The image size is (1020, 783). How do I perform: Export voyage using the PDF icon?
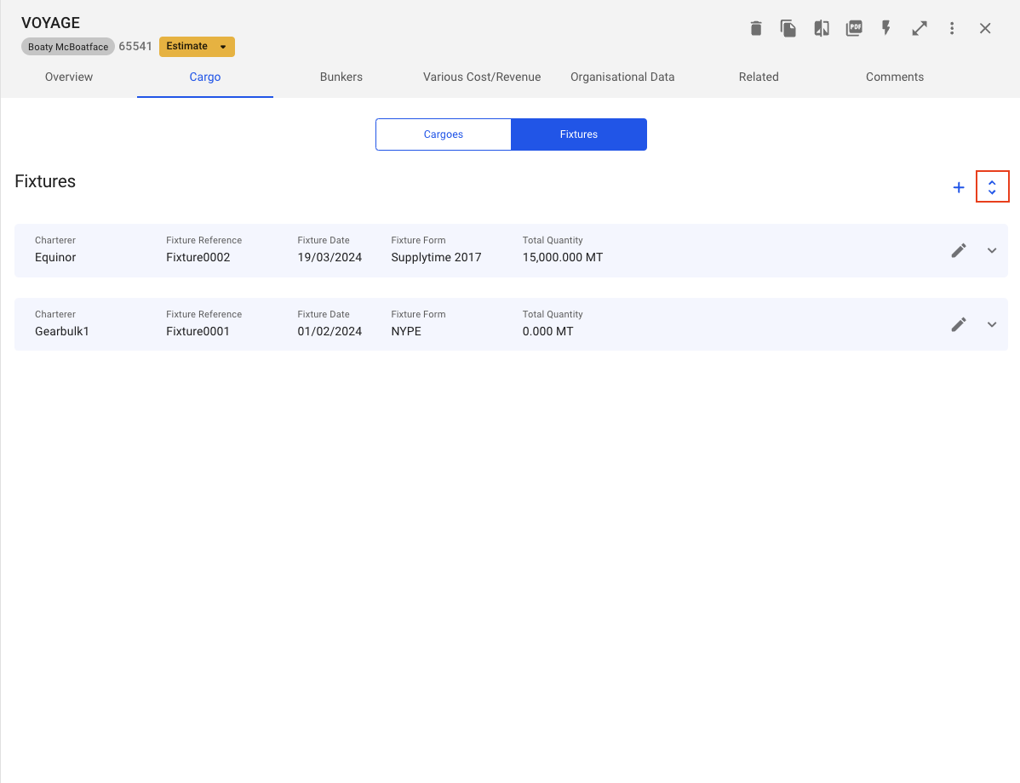pos(854,29)
